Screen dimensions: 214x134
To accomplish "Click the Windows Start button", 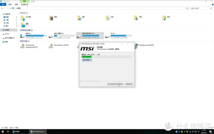I will (x=2, y=131).
